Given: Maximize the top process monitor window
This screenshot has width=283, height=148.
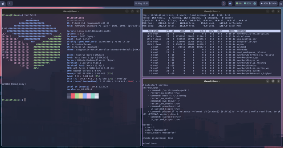Looking at the screenshot, I should (273, 11).
